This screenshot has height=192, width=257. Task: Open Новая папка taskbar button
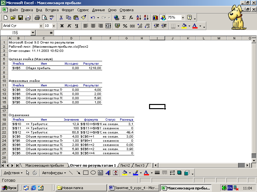pos(81,188)
